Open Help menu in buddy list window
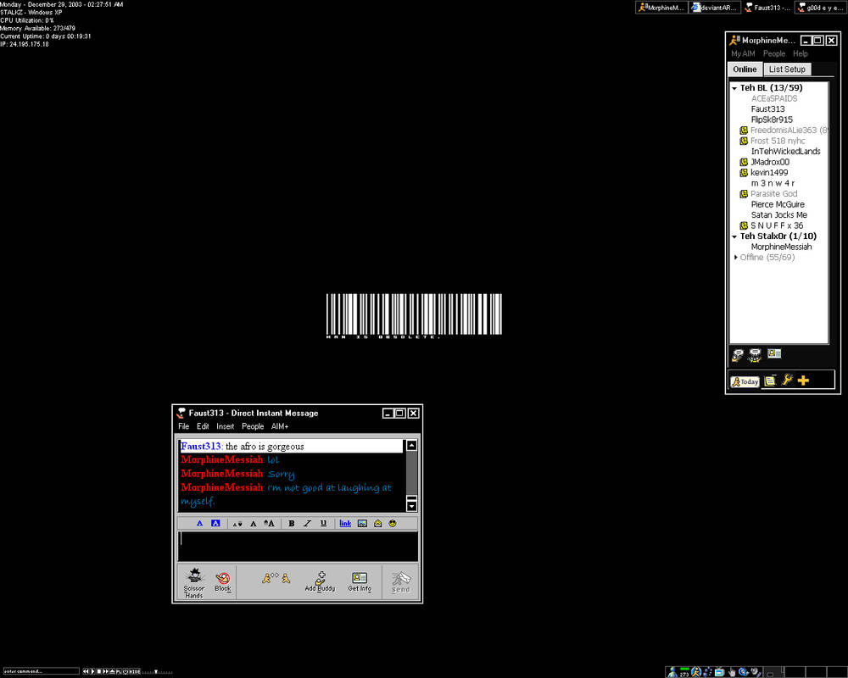Image resolution: width=848 pixels, height=678 pixels. point(801,53)
